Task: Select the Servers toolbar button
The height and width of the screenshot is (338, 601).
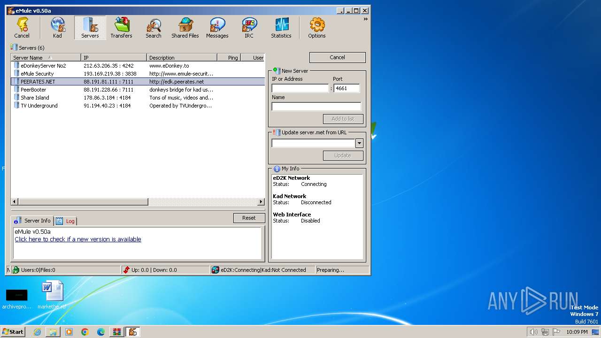Action: coord(90,28)
